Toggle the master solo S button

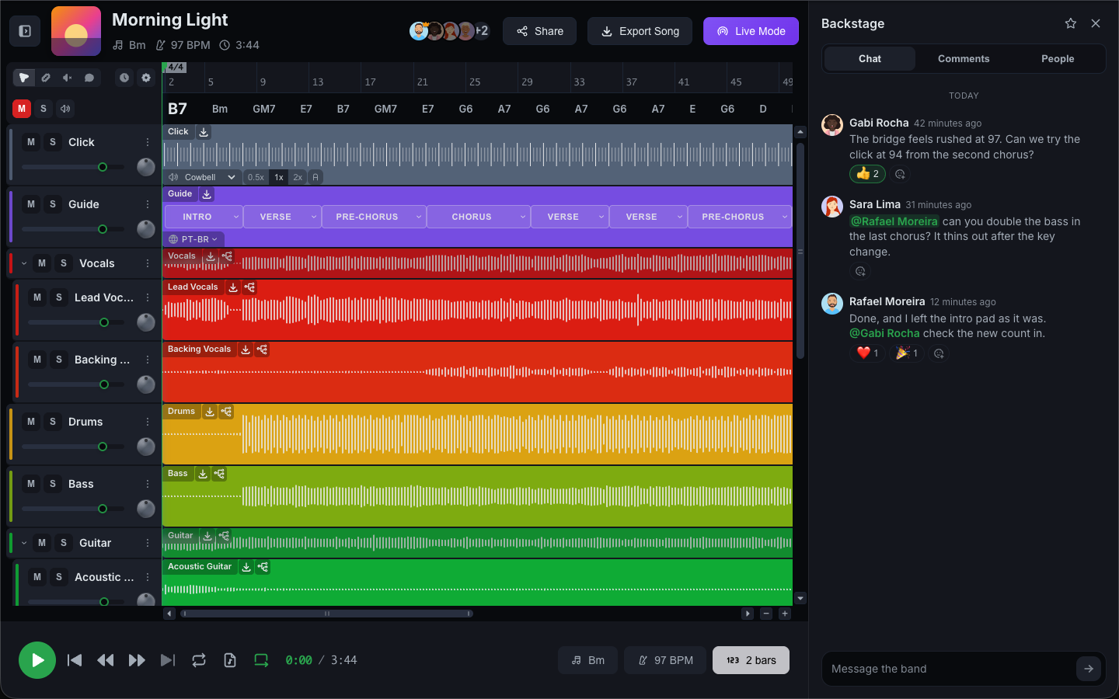coord(44,109)
